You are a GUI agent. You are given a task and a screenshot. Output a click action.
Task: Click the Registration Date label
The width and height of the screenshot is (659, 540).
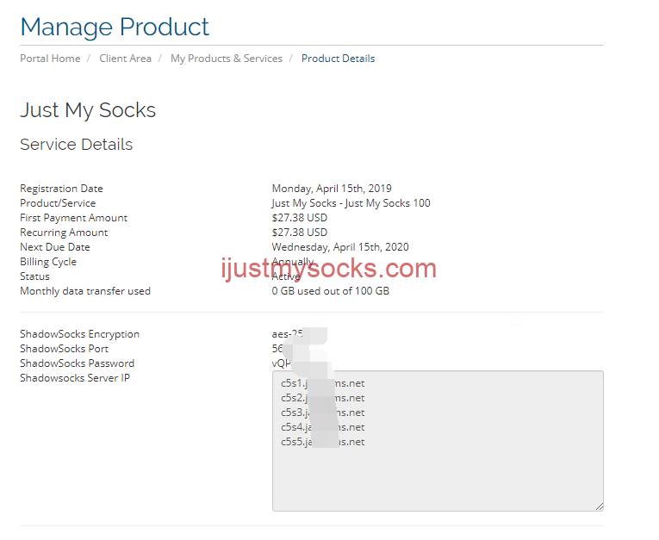(61, 189)
